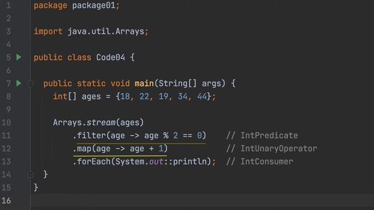Select line number 3 in gutter
Screen dimensions: 374x210
coord(8,31)
